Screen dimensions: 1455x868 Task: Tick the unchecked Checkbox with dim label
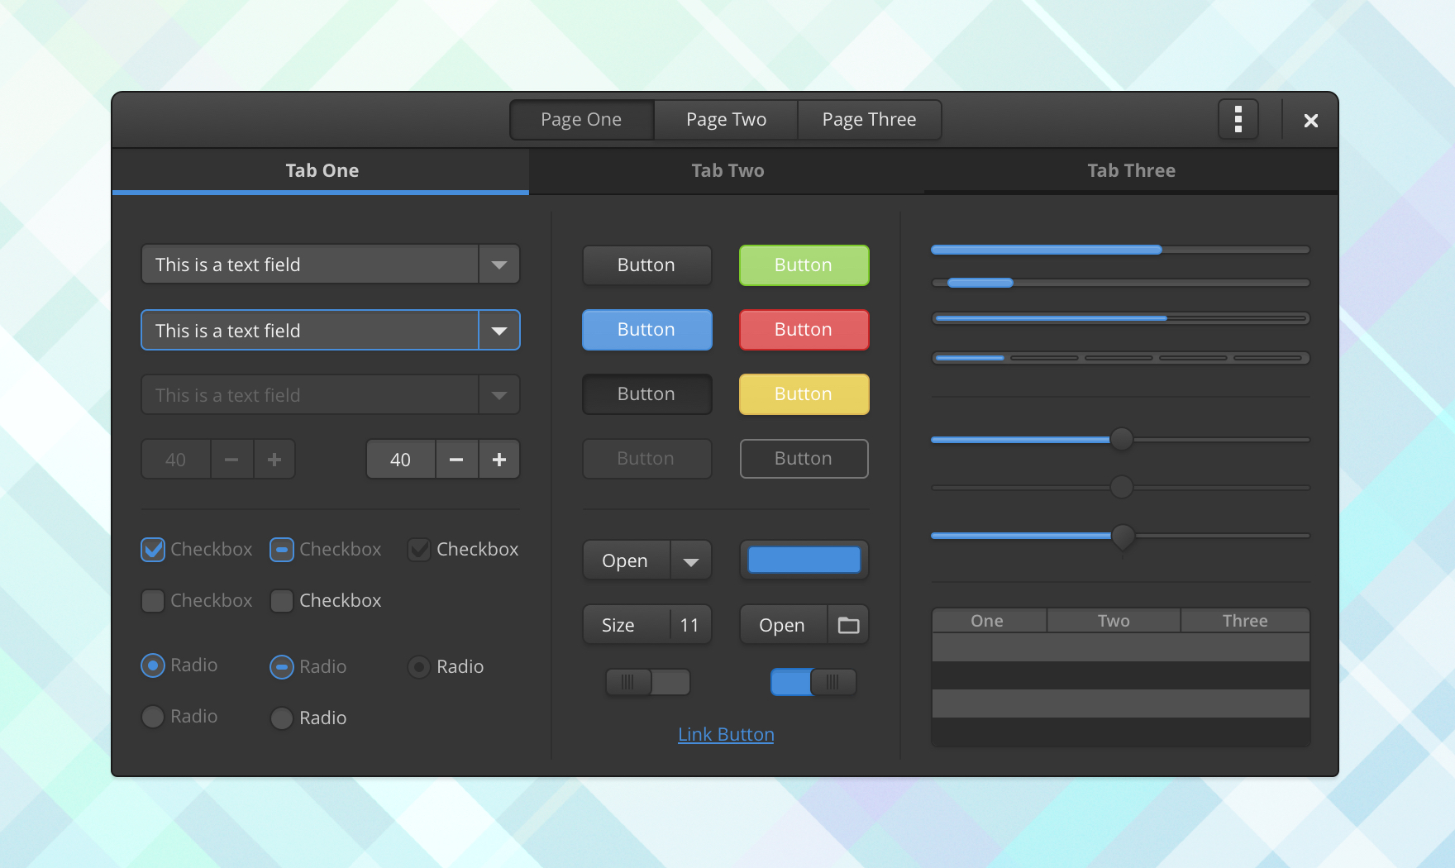tap(153, 601)
